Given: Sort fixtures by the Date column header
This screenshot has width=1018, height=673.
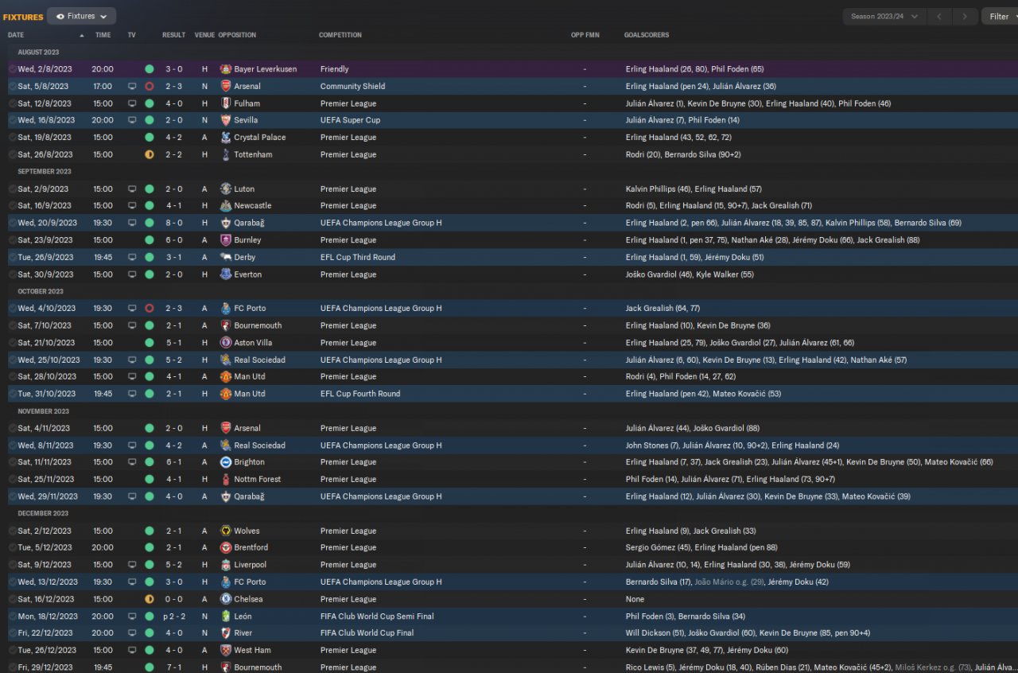Looking at the screenshot, I should pos(16,35).
